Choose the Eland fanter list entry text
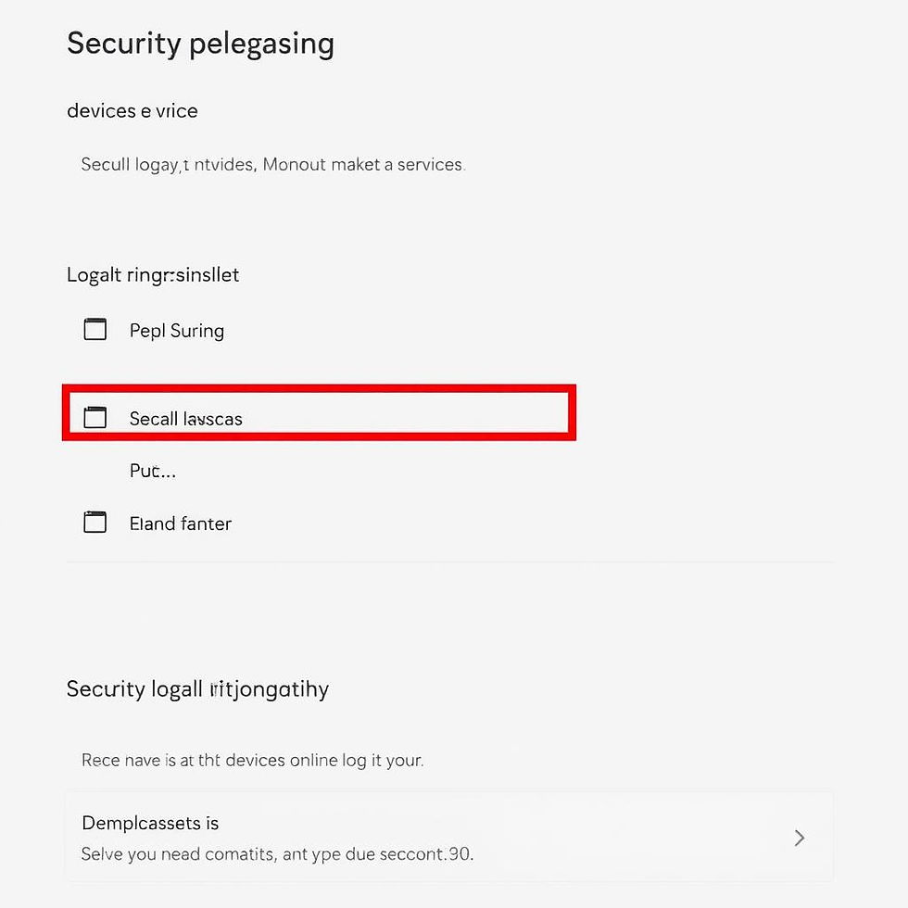Image resolution: width=908 pixels, height=908 pixels. (x=181, y=523)
